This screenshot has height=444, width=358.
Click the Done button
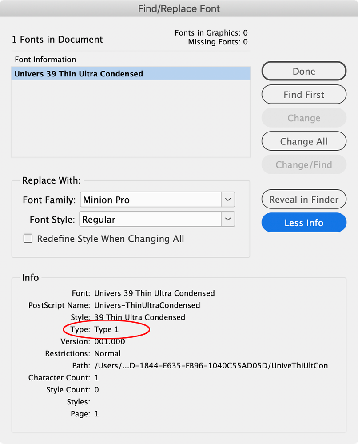304,71
